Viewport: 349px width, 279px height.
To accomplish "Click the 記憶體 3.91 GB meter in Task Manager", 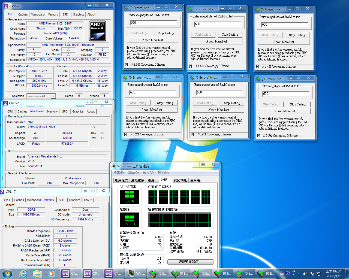I will coord(129,219).
